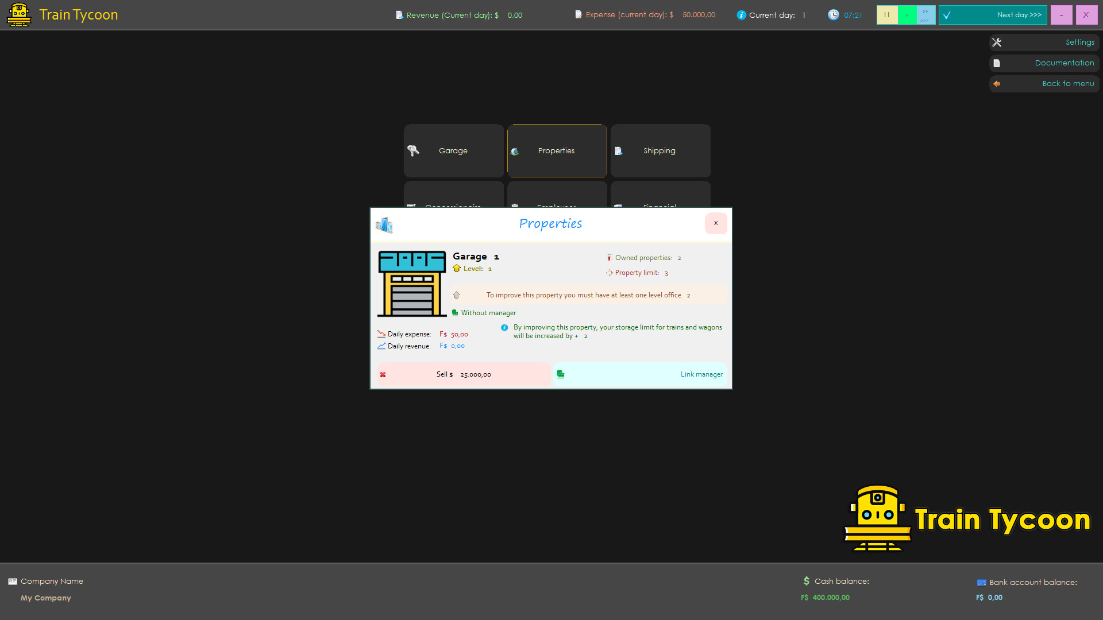Enable fast speed with the blue >>> control
This screenshot has width=1103, height=620.
coord(924,15)
